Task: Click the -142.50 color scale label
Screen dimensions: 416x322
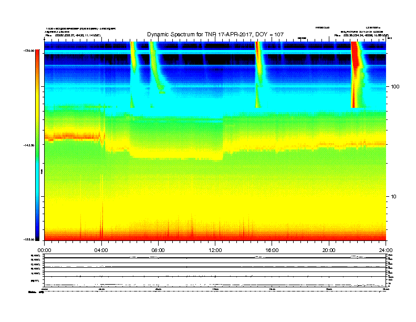Action: pos(29,145)
